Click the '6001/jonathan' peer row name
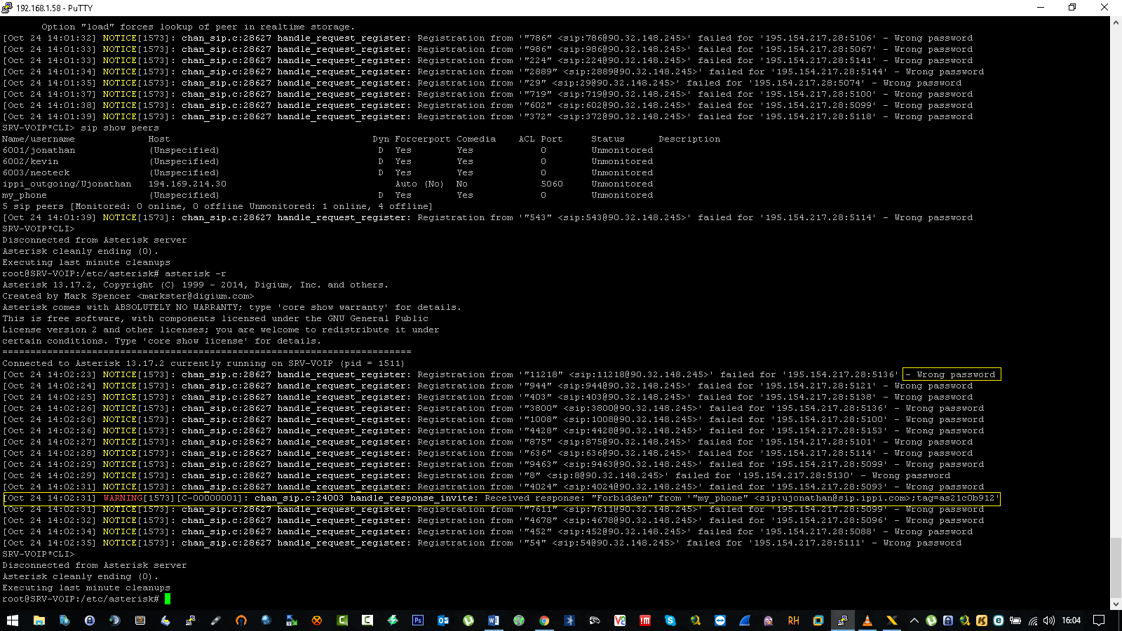Image resolution: width=1122 pixels, height=631 pixels. click(x=39, y=150)
